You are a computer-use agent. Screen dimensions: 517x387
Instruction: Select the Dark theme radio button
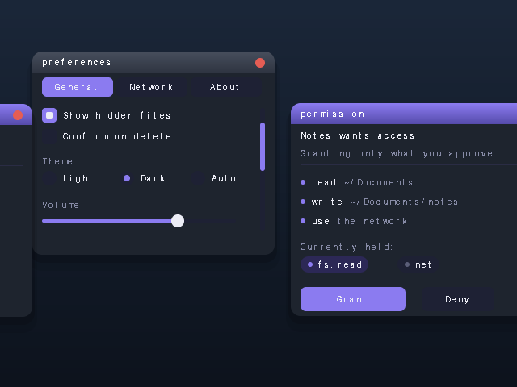coord(127,178)
